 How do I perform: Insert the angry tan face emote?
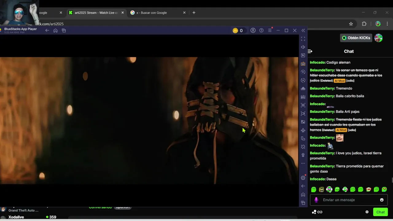tap(321, 189)
